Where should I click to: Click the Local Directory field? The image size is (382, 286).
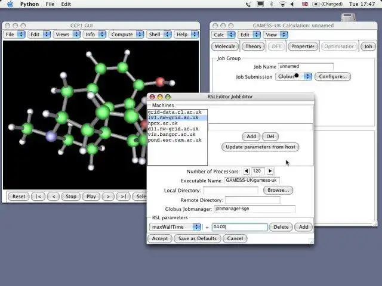tap(230, 190)
